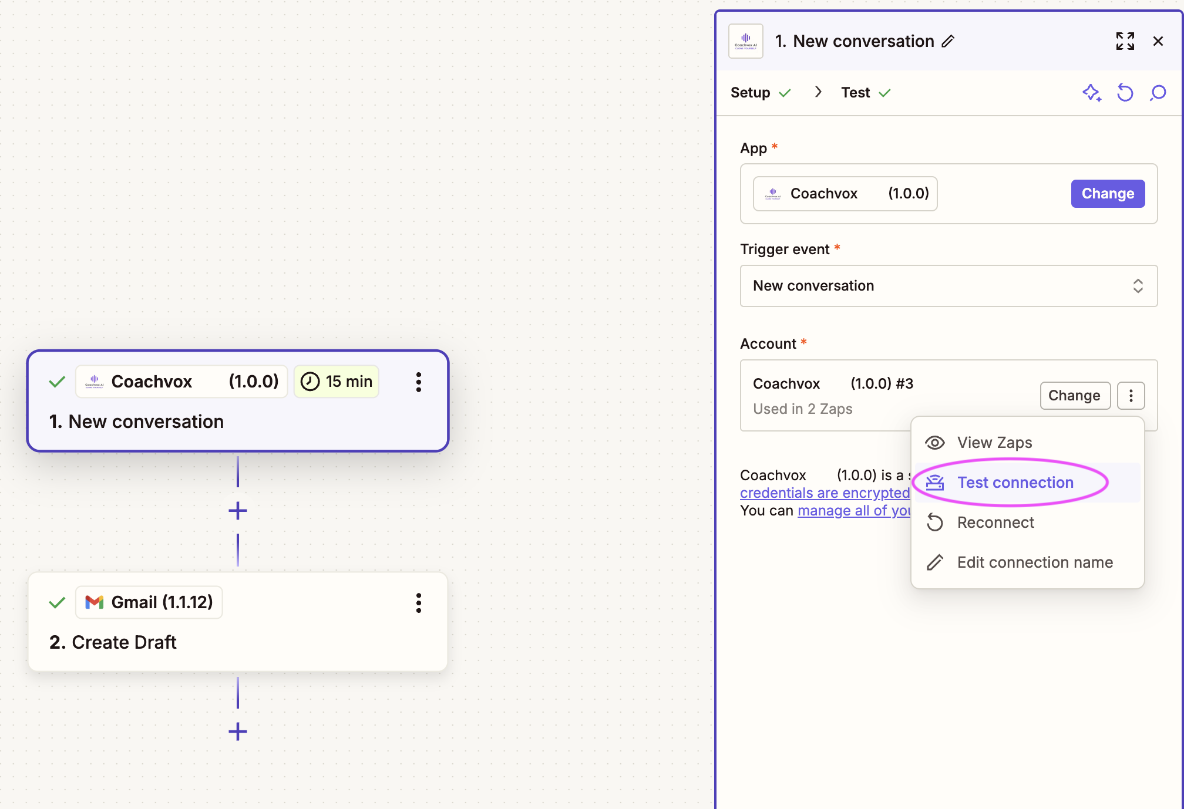Click the purple Change app button
Image resolution: width=1184 pixels, height=809 pixels.
[x=1107, y=194]
